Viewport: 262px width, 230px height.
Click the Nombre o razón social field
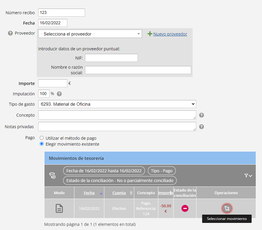click(x=138, y=70)
